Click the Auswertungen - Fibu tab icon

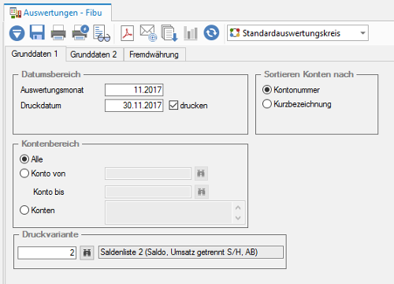point(15,13)
